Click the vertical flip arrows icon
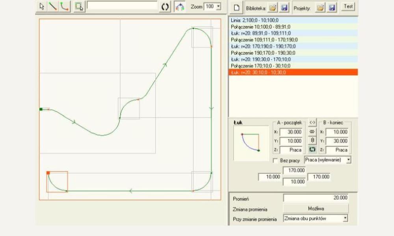The height and width of the screenshot is (236, 394). pyautogui.click(x=312, y=140)
